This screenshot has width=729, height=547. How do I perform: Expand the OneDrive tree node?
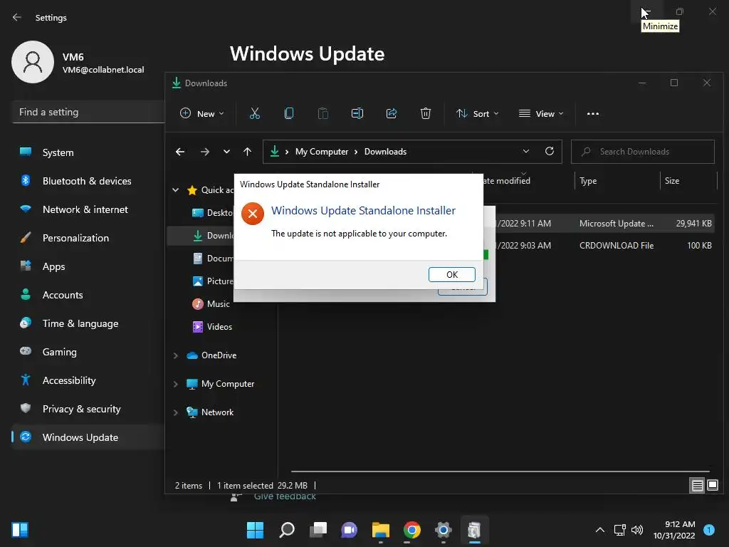pos(176,355)
